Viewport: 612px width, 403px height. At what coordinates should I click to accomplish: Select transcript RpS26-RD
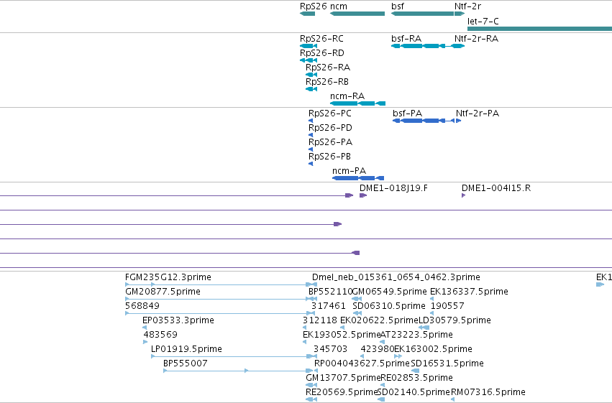pos(322,53)
